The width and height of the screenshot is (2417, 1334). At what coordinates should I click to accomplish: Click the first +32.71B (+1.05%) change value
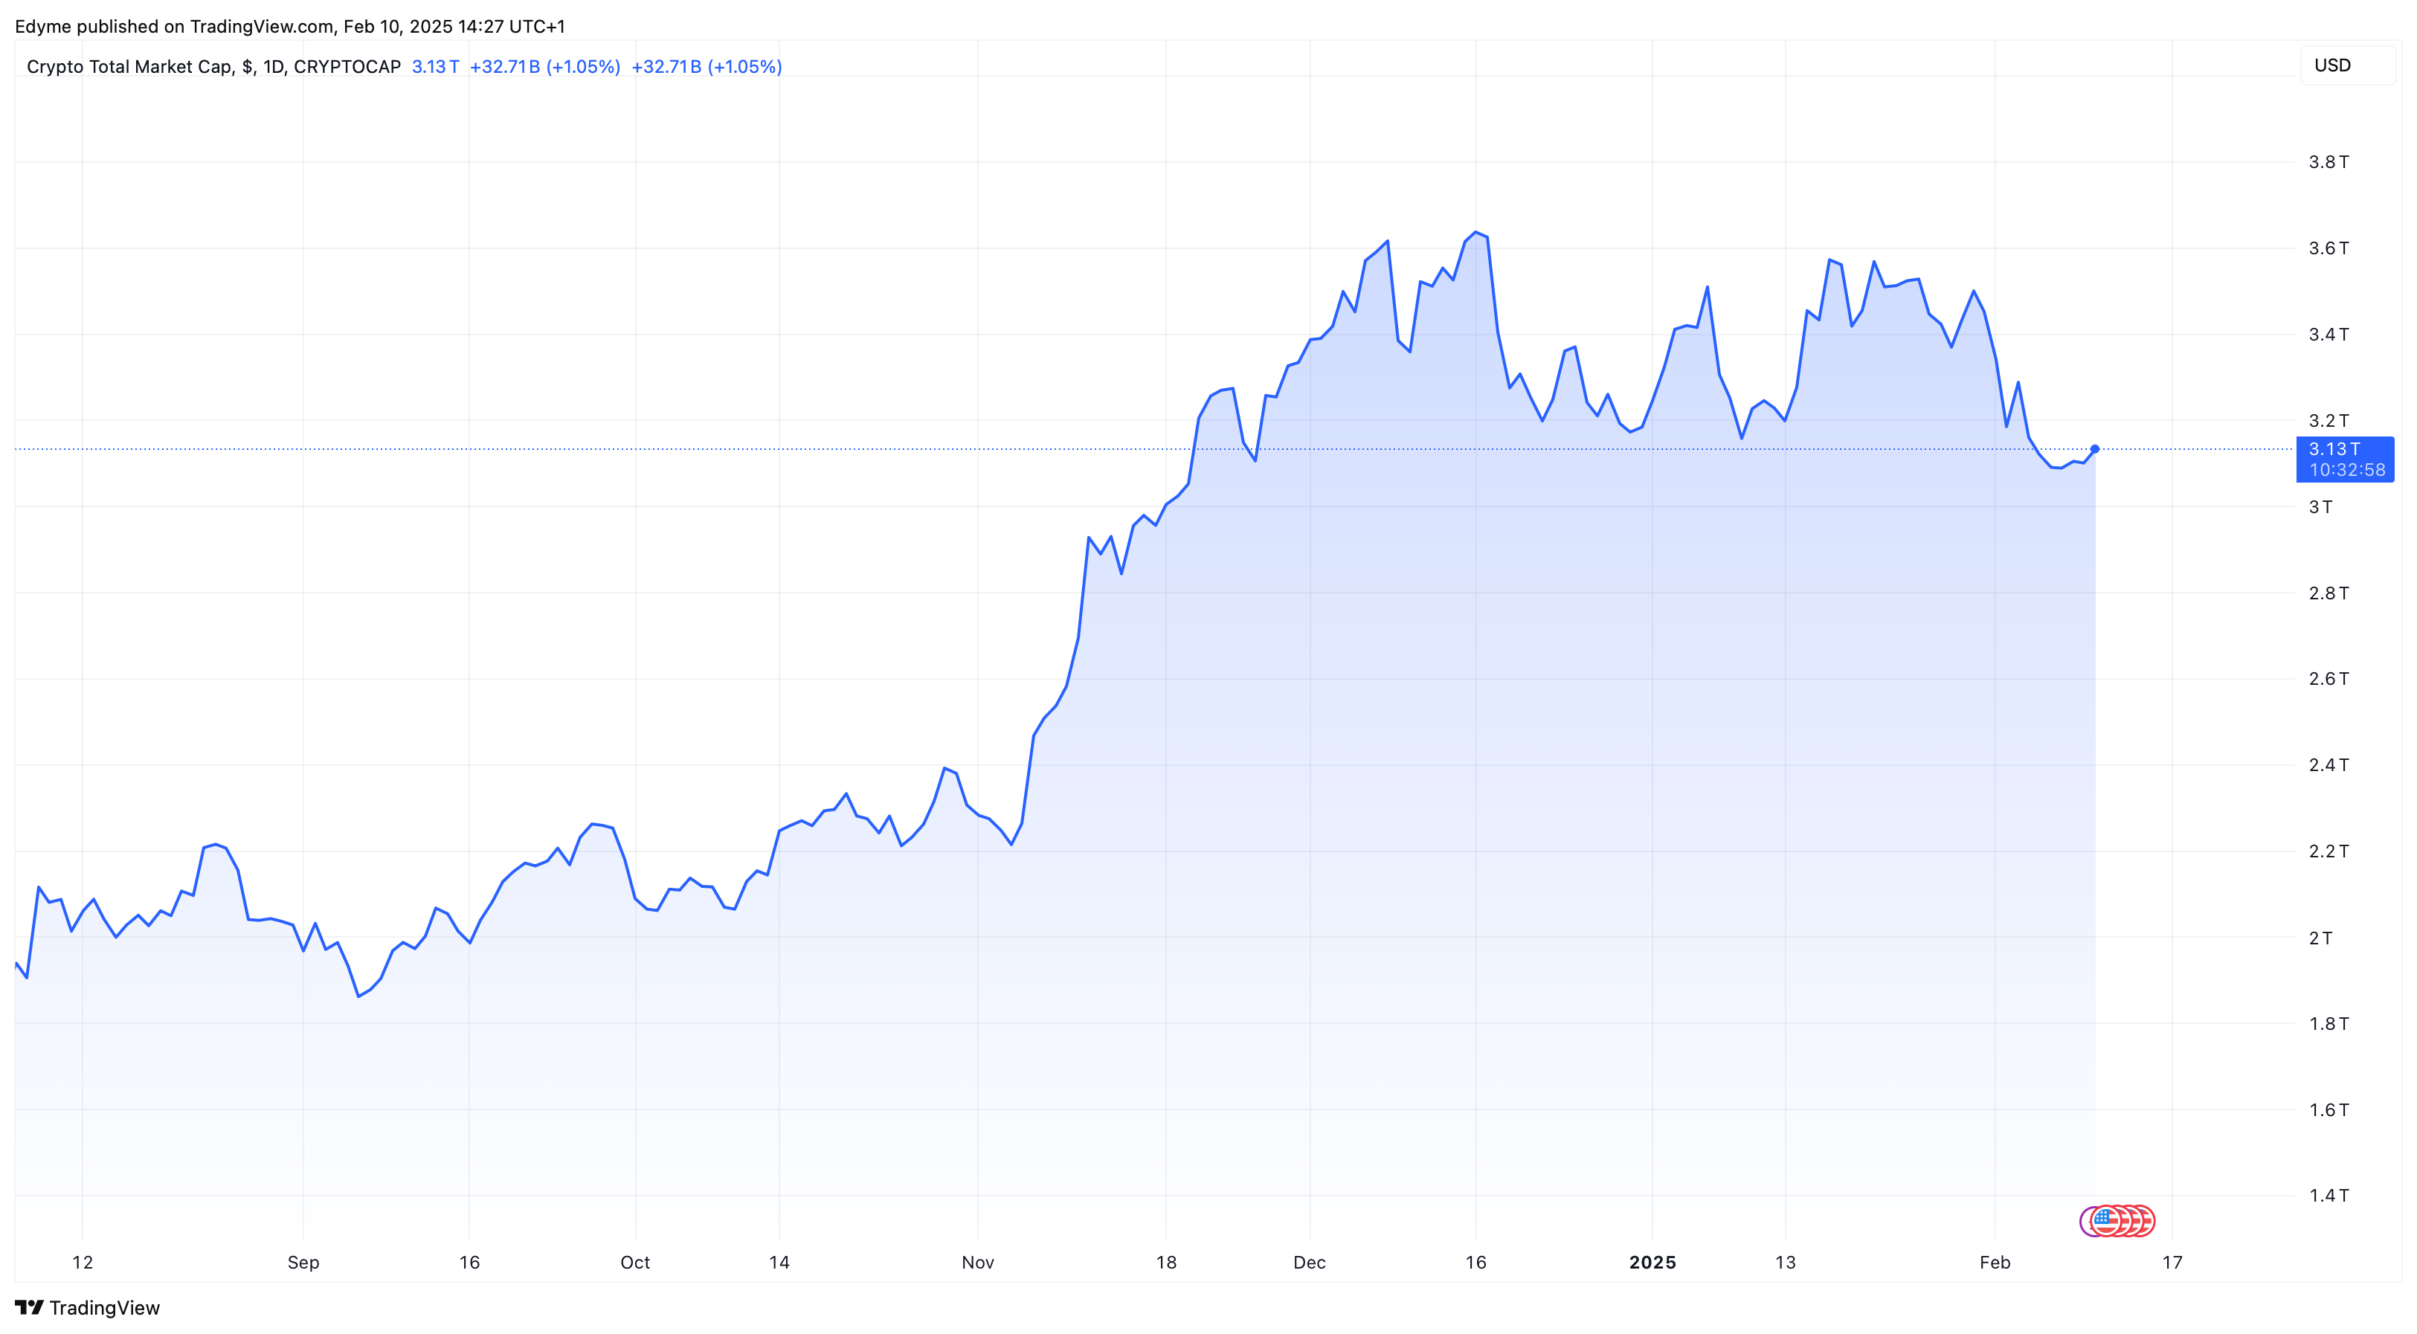point(544,67)
